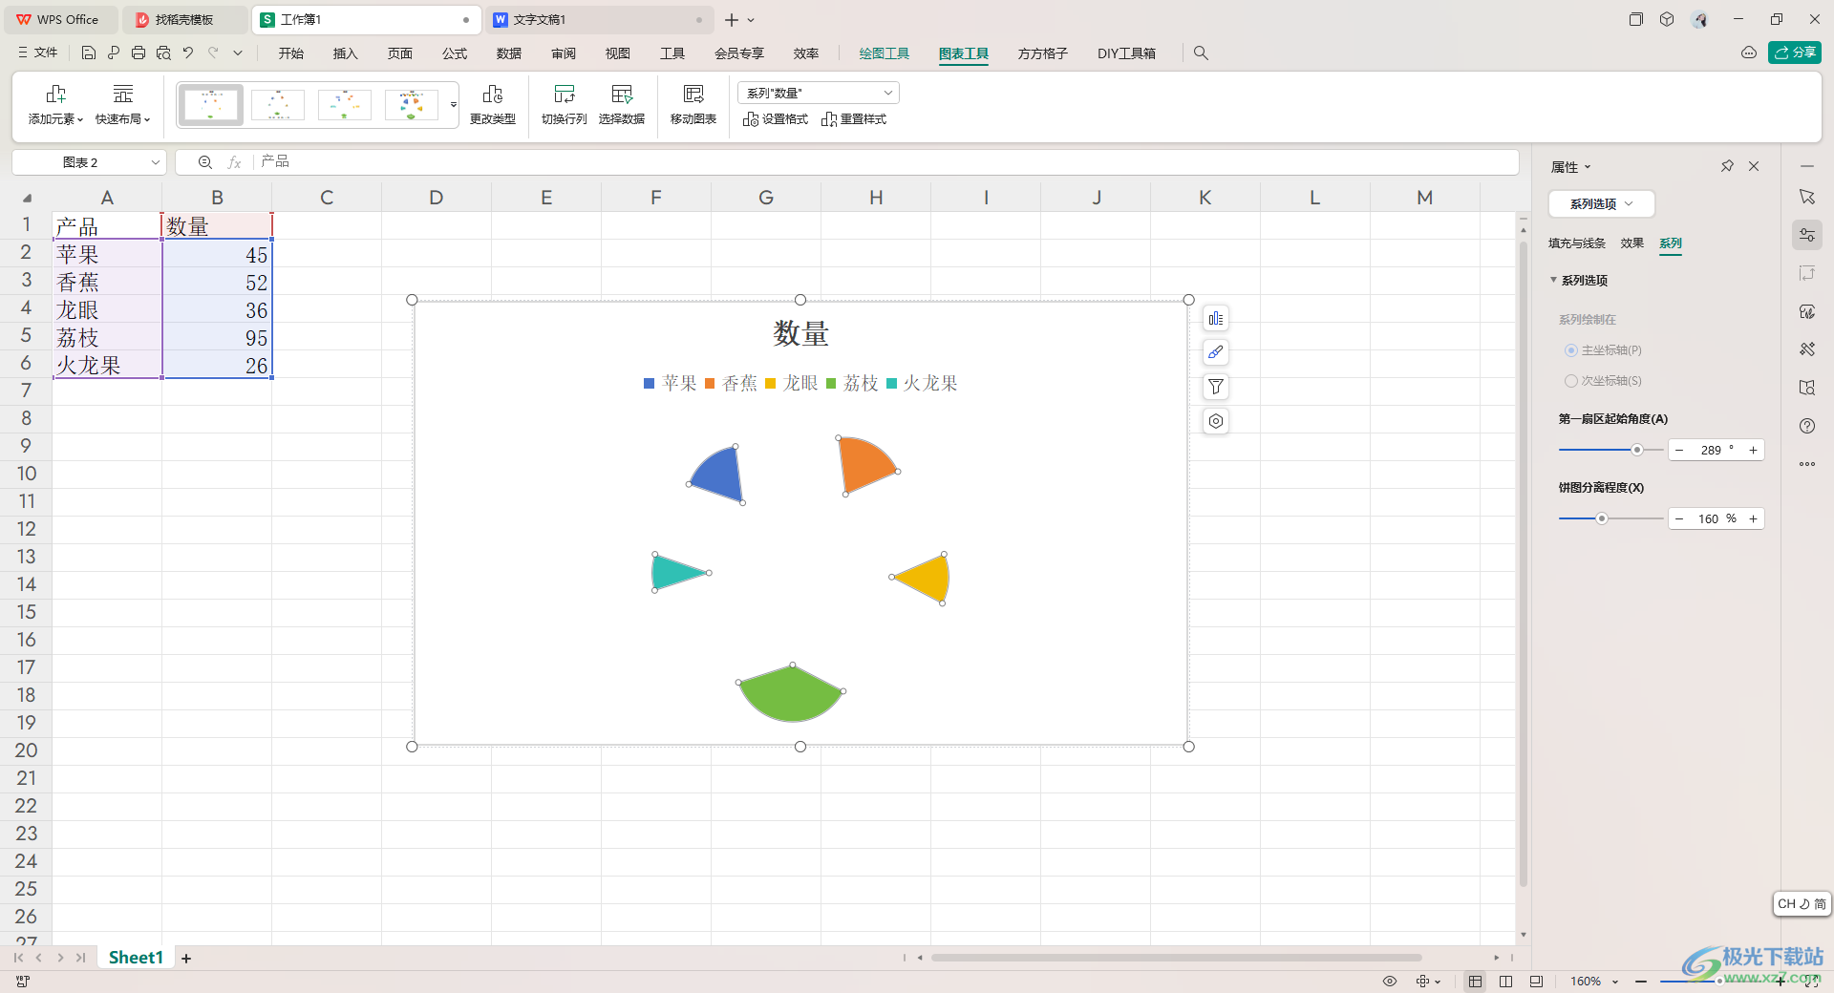Image resolution: width=1834 pixels, height=993 pixels.
Task: Click the help question mark sidebar icon
Action: [1807, 426]
